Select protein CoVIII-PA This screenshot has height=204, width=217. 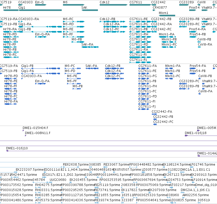[x=205, y=91]
